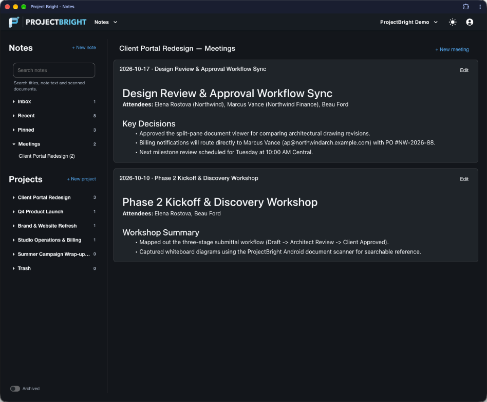Viewport: 487px width, 402px height.
Task: Select the Meetings label in sidebar
Action: (x=29, y=144)
